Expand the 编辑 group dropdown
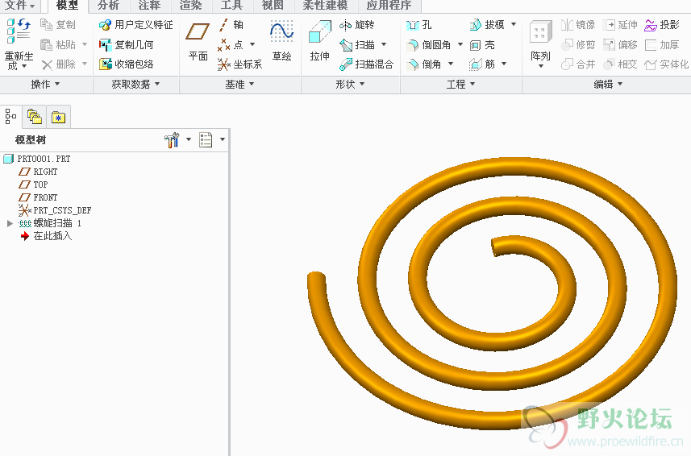The height and width of the screenshot is (456, 691). tap(608, 84)
